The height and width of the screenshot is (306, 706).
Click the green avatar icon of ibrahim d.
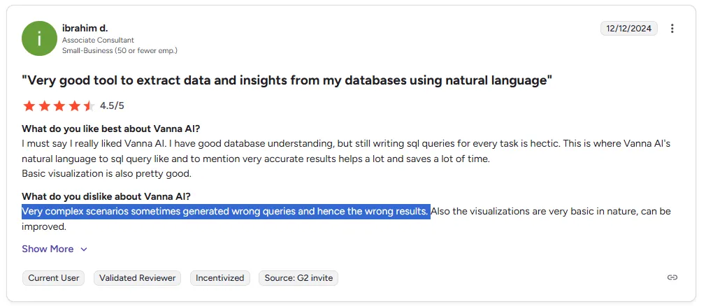tap(39, 38)
